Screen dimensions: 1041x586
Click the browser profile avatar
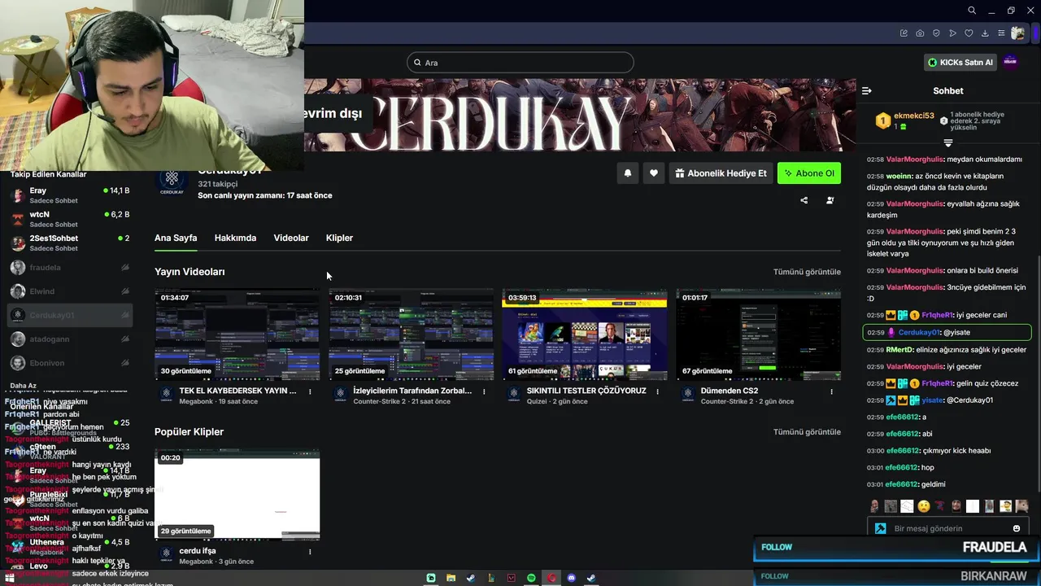(1018, 33)
